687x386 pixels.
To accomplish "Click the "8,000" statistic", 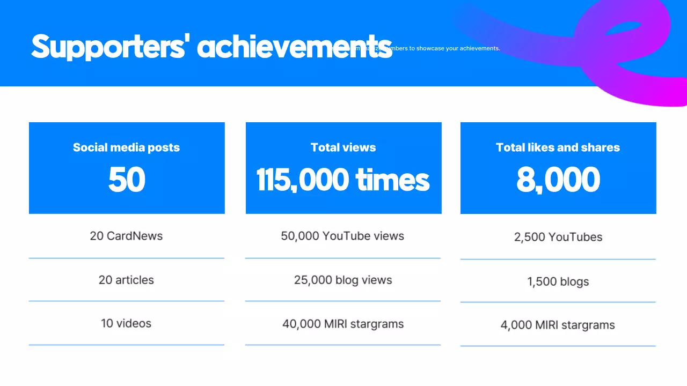I will click(558, 180).
